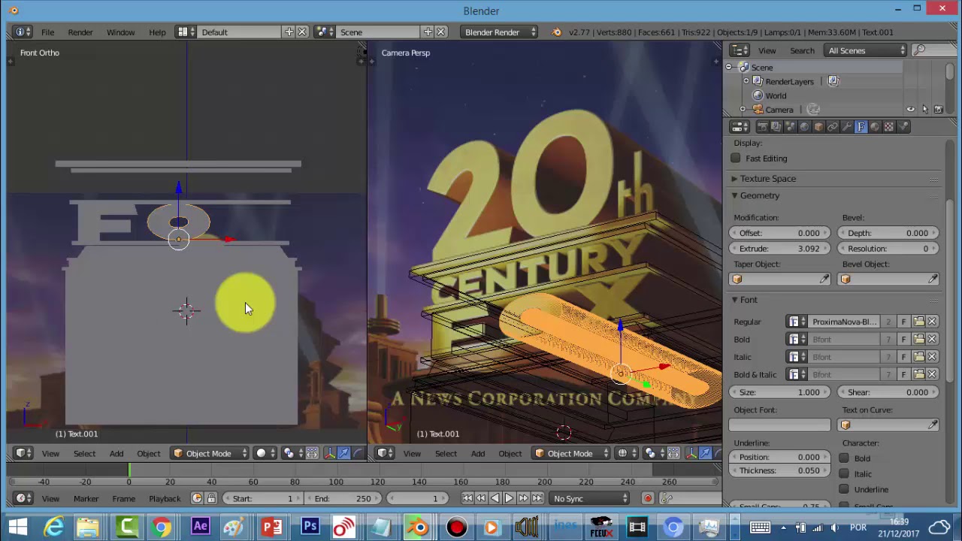Enable the Italic character checkbox
962x541 pixels.
(x=844, y=473)
